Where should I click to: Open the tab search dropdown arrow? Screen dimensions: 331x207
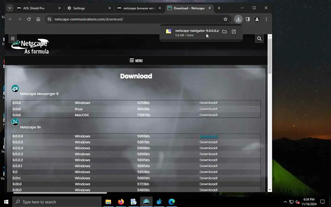tap(10, 8)
